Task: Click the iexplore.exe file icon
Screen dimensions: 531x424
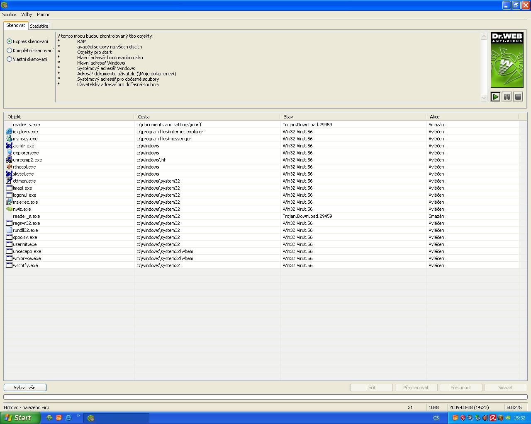Action: 9,132
